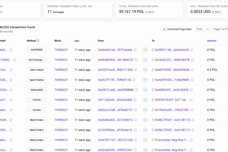Select the Set Exchange method badge
228x152 pixels.
[37, 60]
